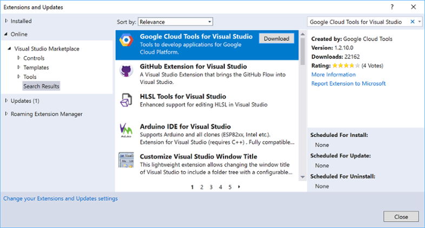Screen dimensions: 425x228
Task: Click the HLSL Tools extension icon
Action: click(126, 100)
